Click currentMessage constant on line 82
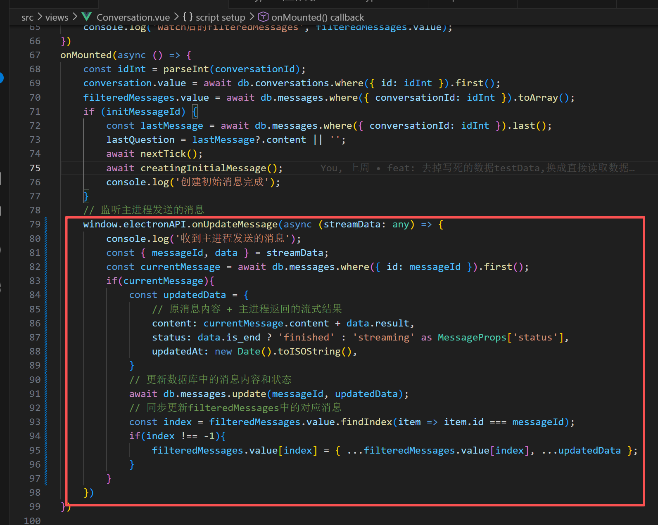 181,267
